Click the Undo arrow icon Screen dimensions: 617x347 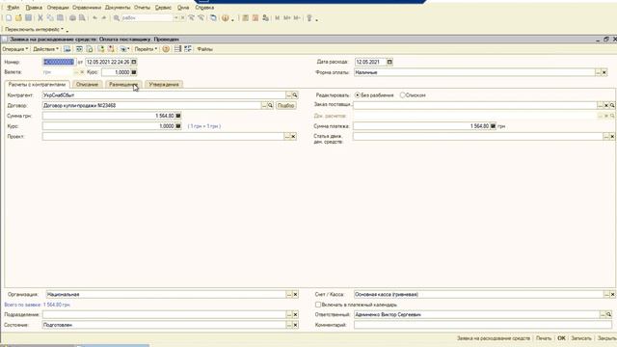94,18
